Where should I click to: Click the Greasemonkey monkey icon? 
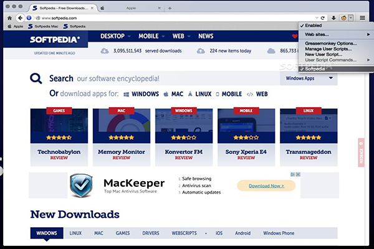343,18
